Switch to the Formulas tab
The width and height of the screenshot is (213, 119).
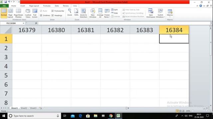pyautogui.click(x=47, y=6)
